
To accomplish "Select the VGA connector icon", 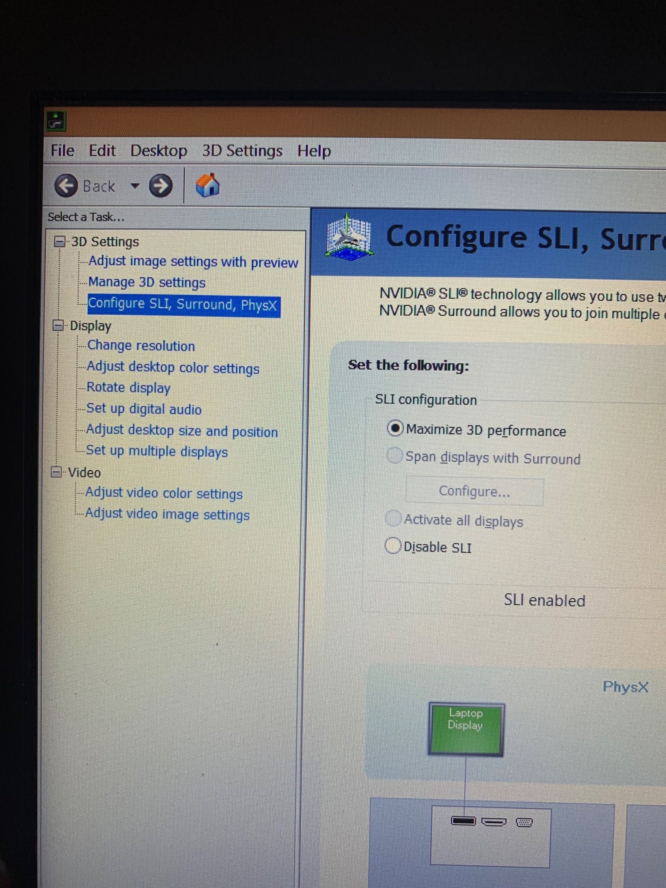I will coord(524,822).
